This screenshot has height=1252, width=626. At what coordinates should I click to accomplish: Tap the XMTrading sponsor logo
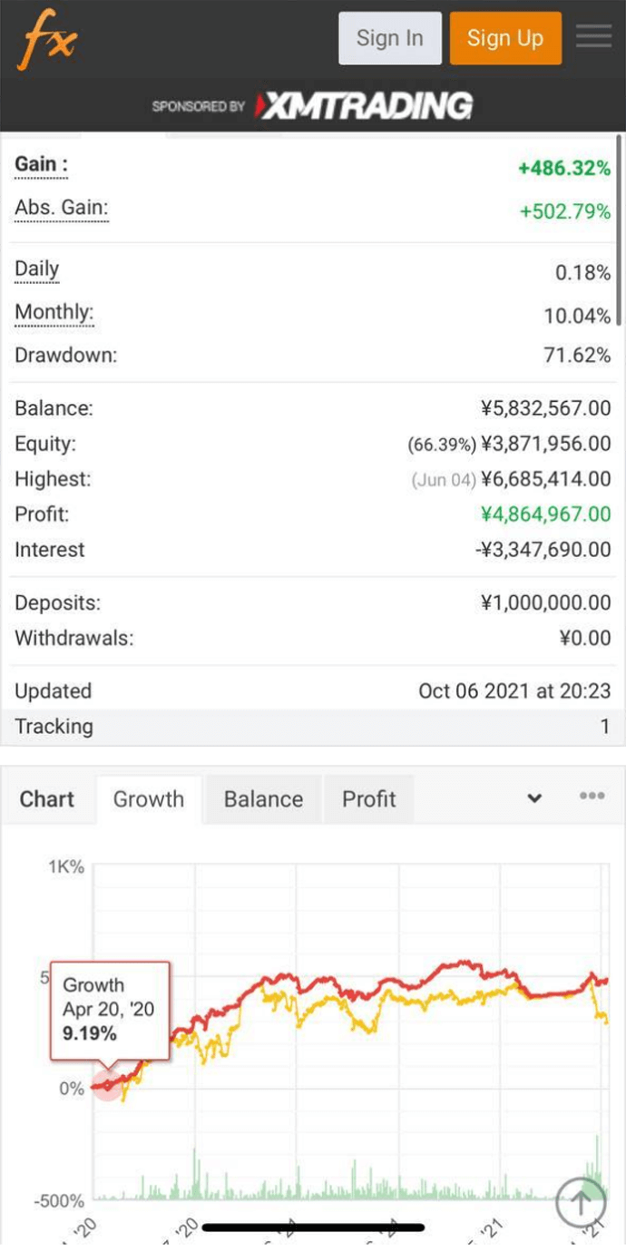[x=363, y=106]
